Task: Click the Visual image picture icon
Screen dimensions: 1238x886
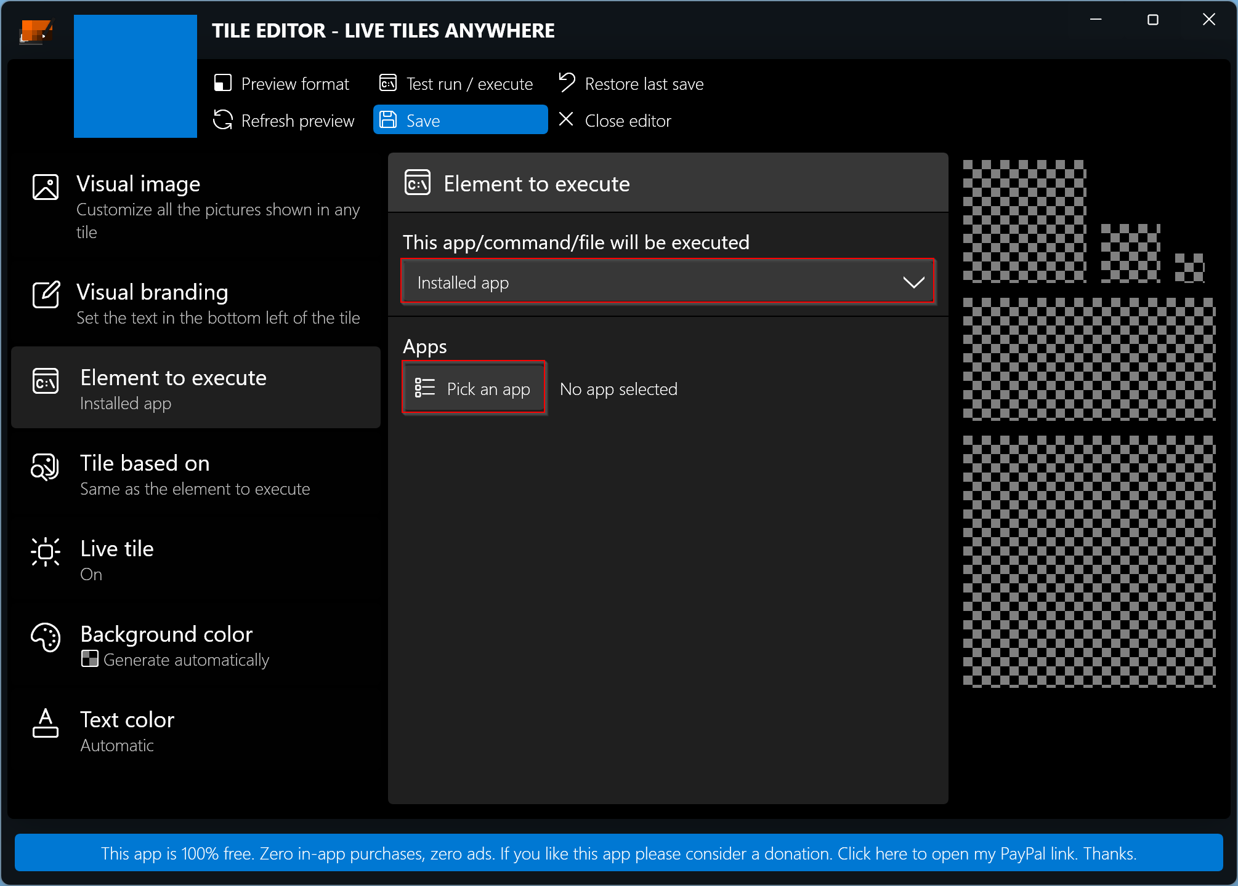Action: [x=46, y=186]
